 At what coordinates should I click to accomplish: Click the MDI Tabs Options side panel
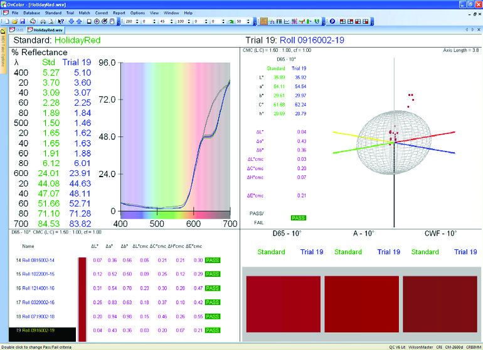click(3, 51)
